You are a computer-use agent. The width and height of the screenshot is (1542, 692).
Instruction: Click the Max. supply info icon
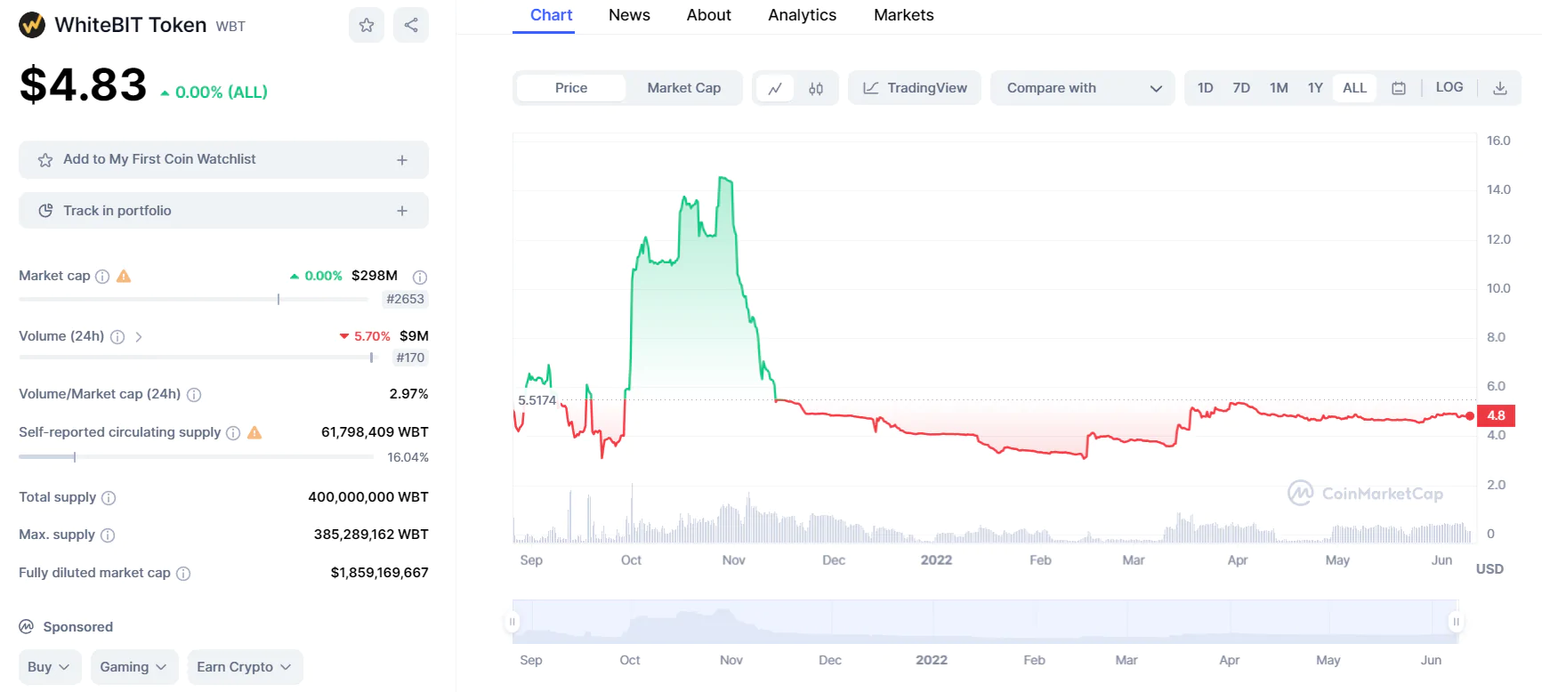point(108,535)
